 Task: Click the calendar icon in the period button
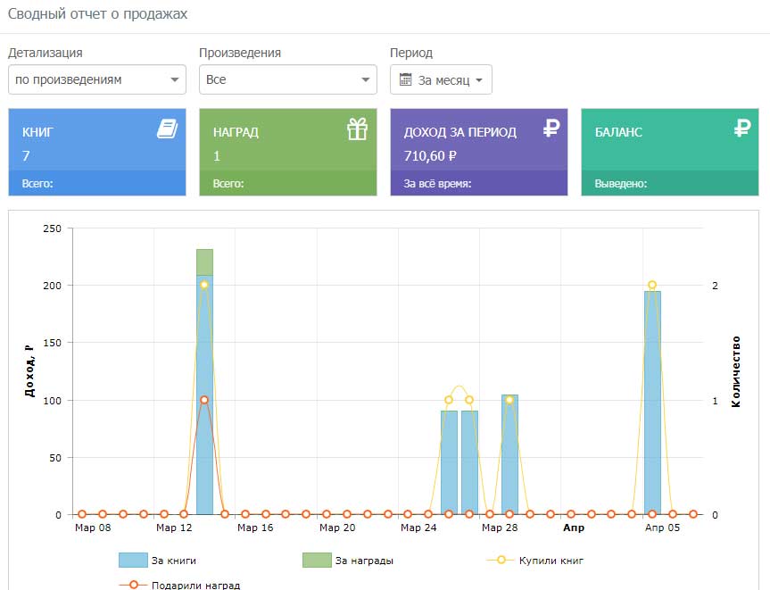406,79
